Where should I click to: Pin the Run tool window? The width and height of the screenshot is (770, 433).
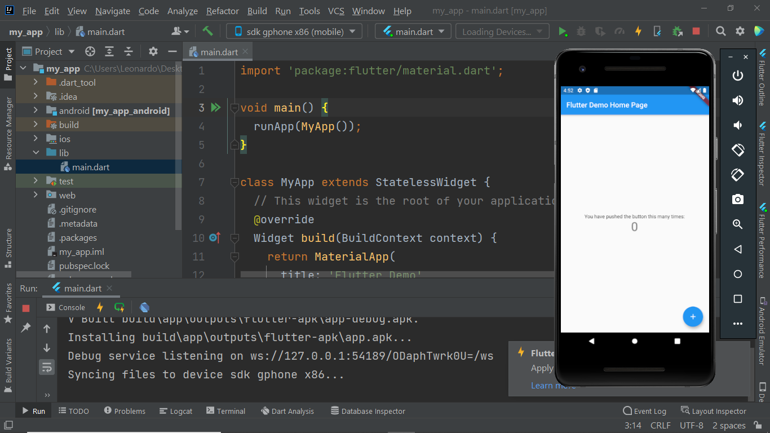25,328
